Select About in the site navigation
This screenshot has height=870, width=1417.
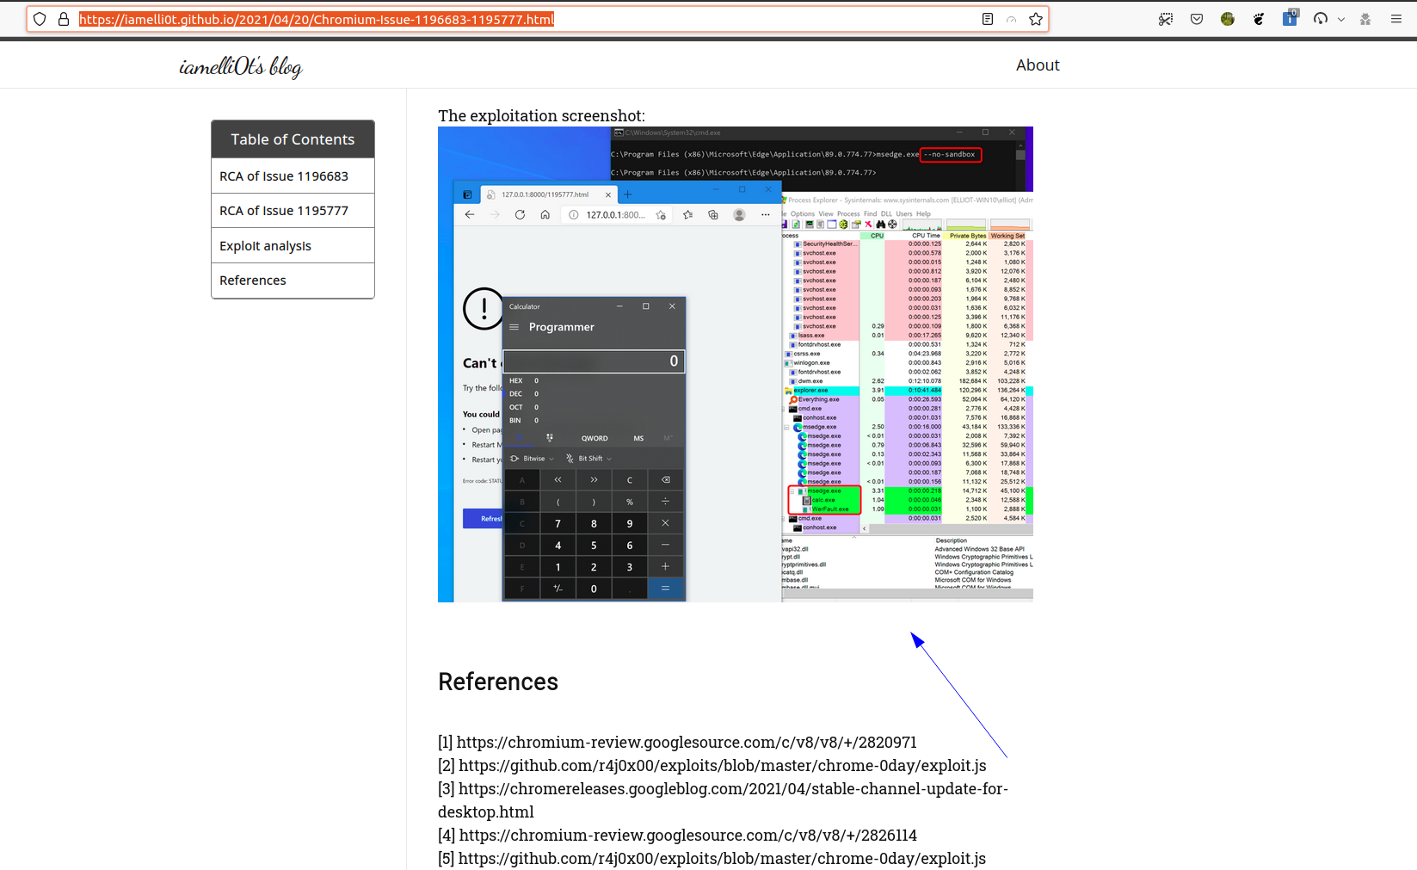pyautogui.click(x=1037, y=65)
